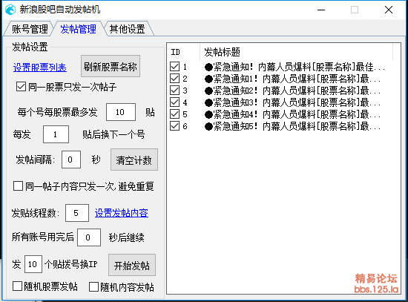Click the 清空计数 button
The image size is (408, 302).
pyautogui.click(x=134, y=160)
